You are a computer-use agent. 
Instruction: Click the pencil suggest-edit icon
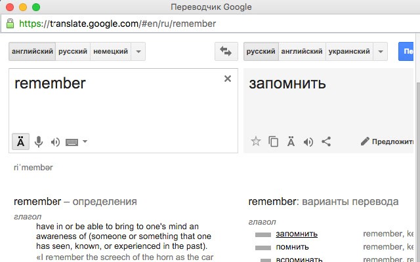coord(365,141)
